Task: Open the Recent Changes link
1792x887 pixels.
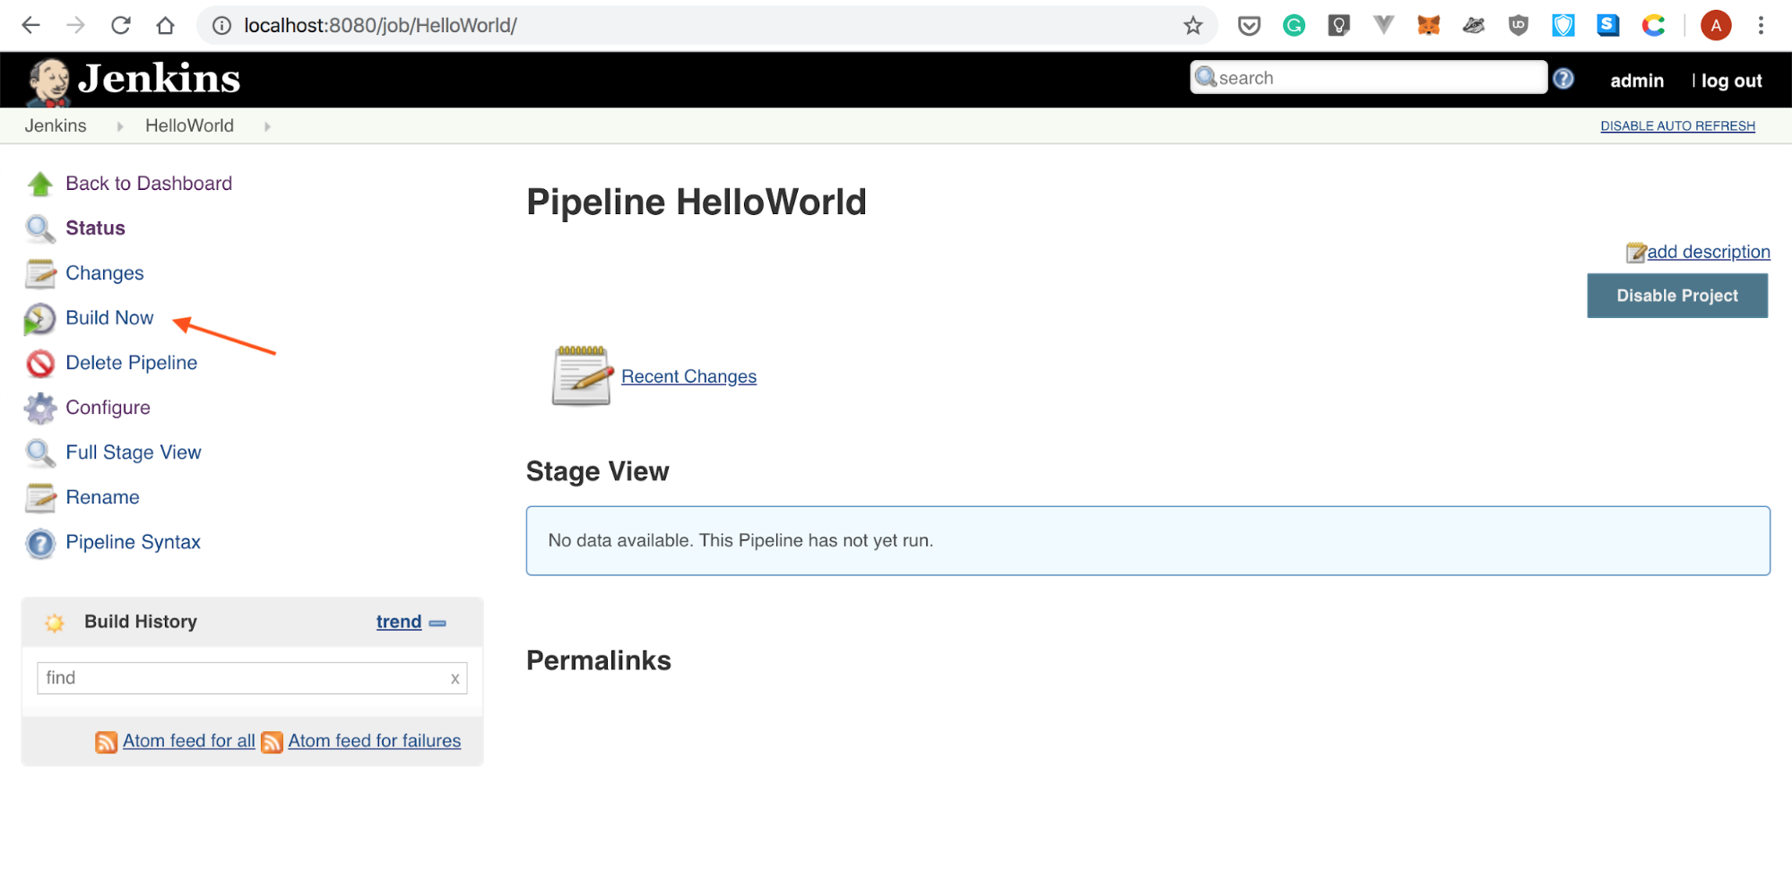Action: pyautogui.click(x=688, y=376)
